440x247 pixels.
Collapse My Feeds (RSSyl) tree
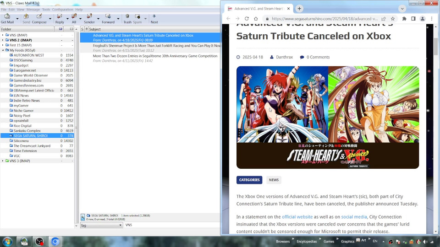3,50
